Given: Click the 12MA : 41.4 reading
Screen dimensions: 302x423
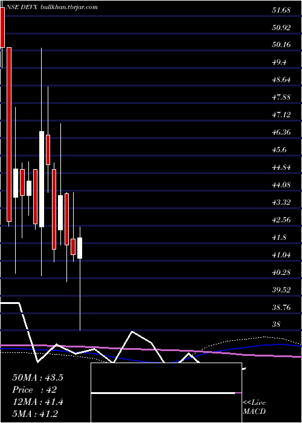Looking at the screenshot, I should coord(37,402).
